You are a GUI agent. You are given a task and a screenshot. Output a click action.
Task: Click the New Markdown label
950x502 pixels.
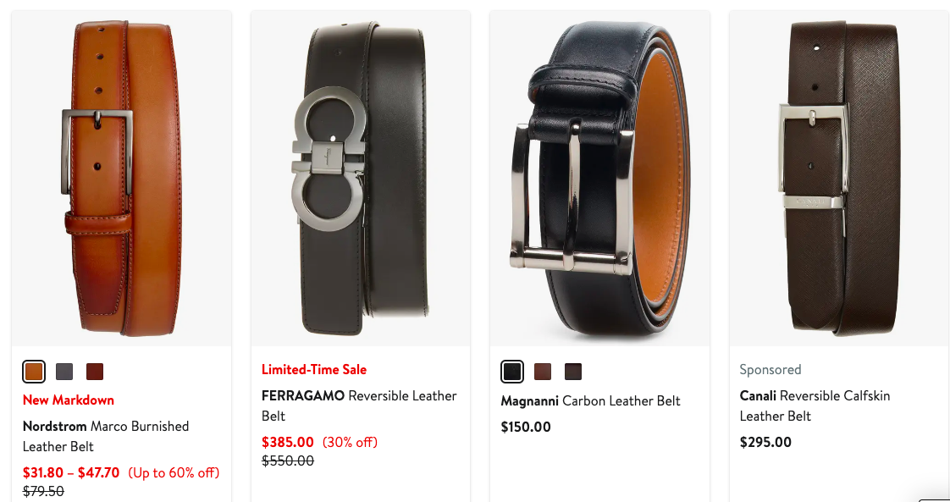click(69, 400)
